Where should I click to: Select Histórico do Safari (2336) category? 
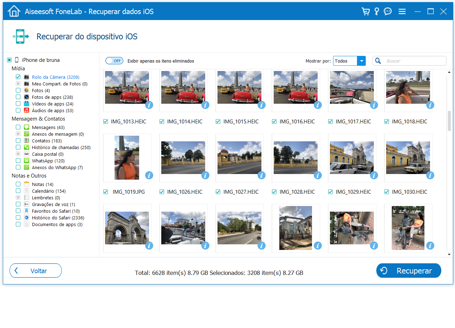click(x=58, y=218)
